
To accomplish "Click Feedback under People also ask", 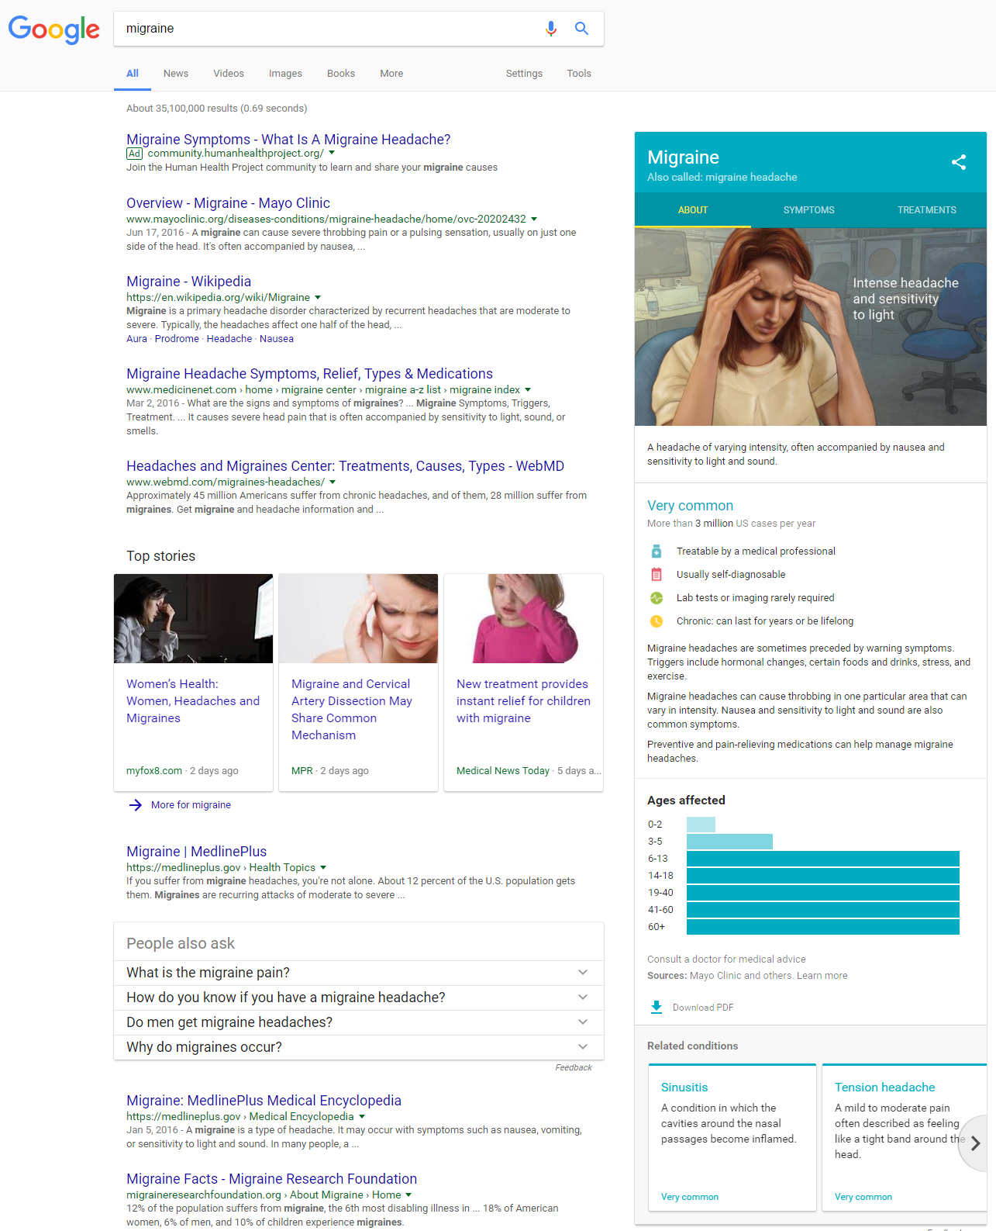I will [x=574, y=1068].
